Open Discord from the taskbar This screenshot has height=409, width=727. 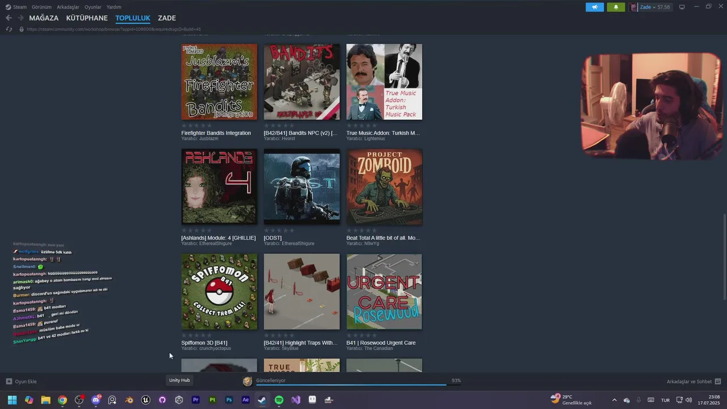point(95,400)
